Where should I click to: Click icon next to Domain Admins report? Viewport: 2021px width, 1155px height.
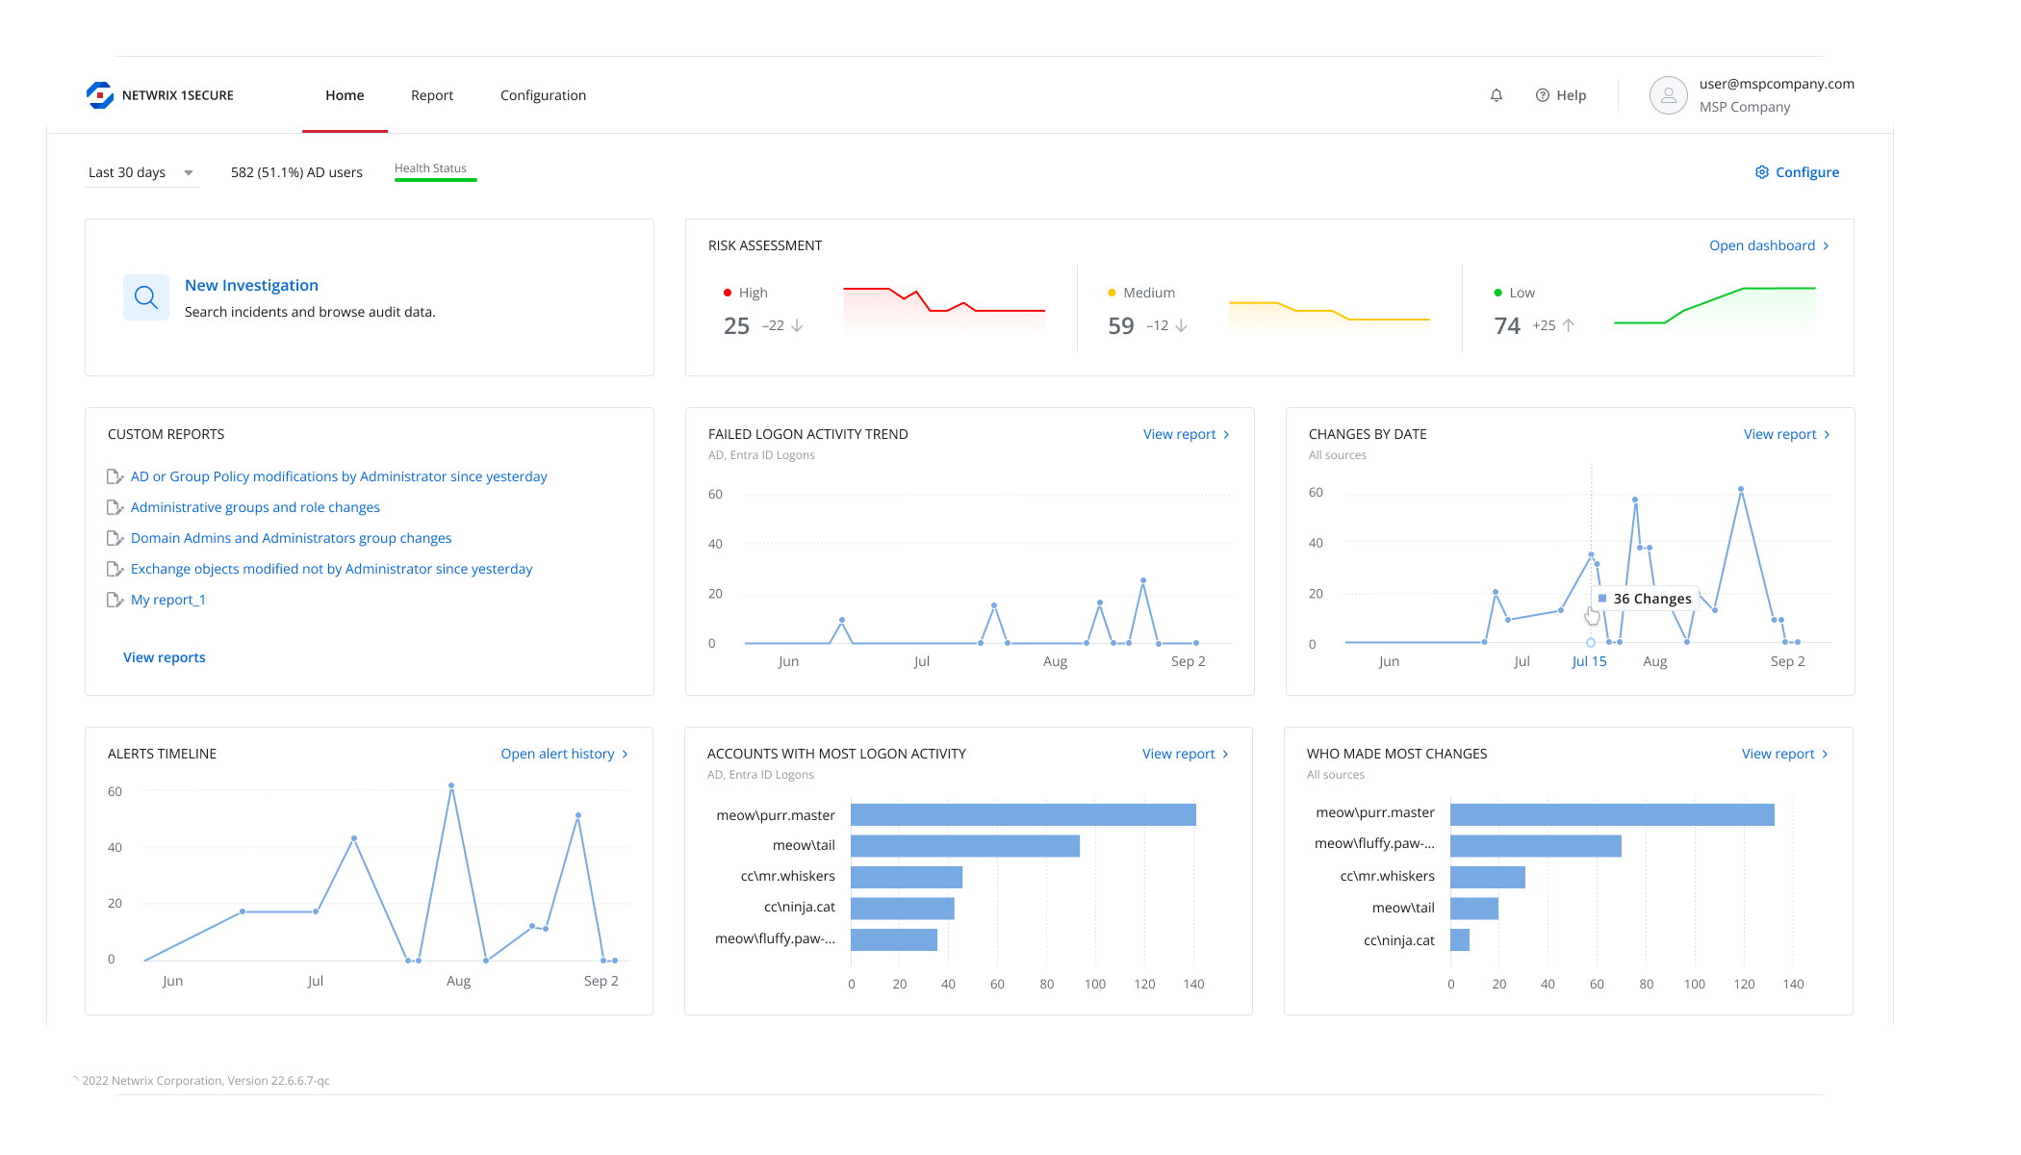(x=115, y=538)
